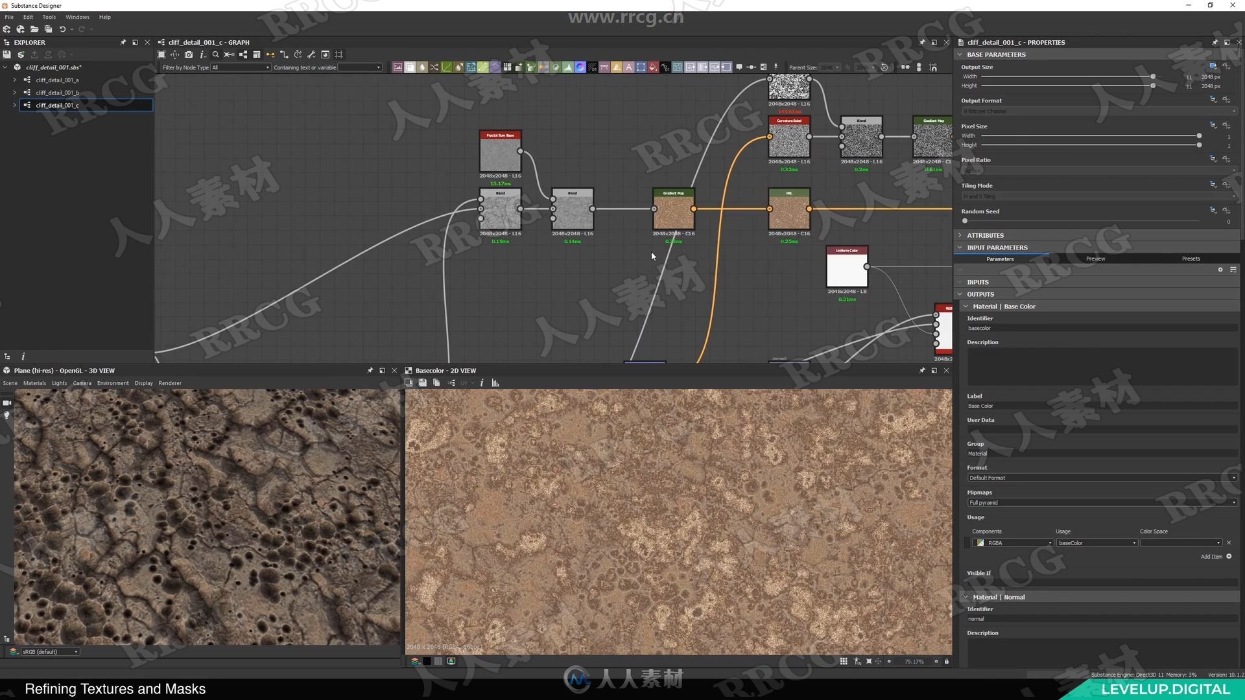The image size is (1245, 700).
Task: Click the camera icon in 3D view sidebar
Action: [x=7, y=403]
